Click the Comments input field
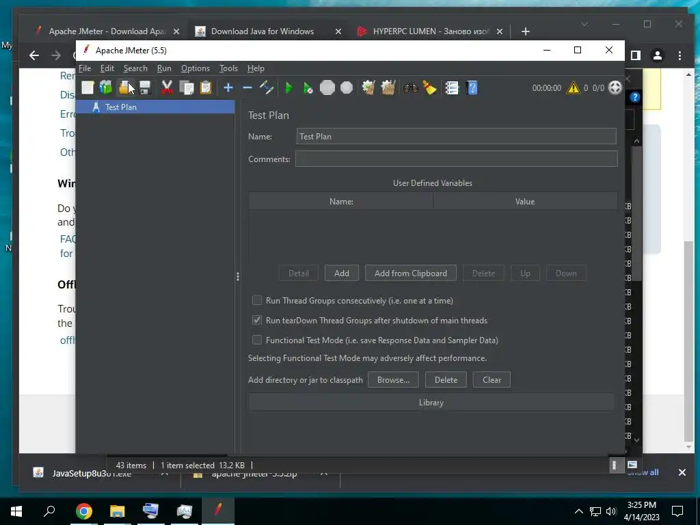The width and height of the screenshot is (700, 525). (x=456, y=159)
